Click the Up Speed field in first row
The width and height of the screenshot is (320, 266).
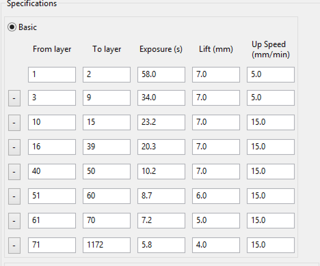[271, 74]
